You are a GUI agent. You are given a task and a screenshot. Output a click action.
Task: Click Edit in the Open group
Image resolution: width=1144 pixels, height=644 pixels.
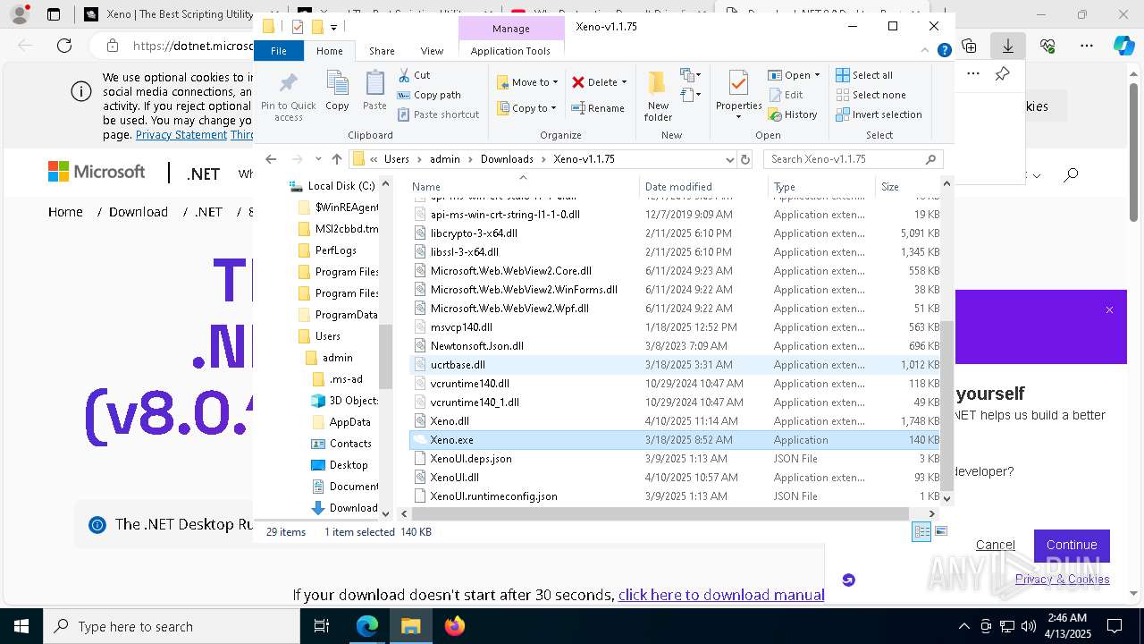(x=786, y=95)
